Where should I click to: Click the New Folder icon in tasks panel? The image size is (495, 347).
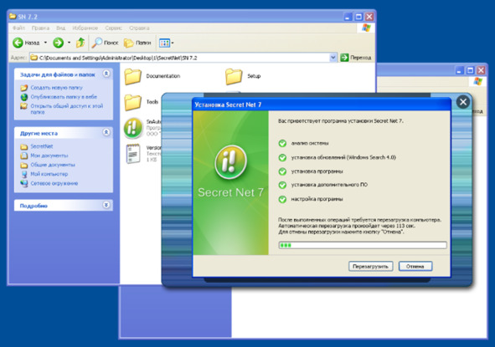click(x=24, y=88)
